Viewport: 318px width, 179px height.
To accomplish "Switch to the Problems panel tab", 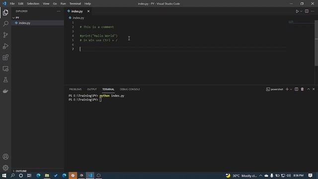I will 75,89.
